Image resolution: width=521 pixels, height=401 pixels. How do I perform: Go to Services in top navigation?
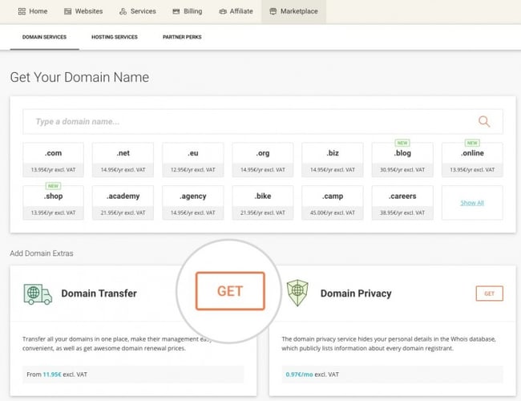137,11
